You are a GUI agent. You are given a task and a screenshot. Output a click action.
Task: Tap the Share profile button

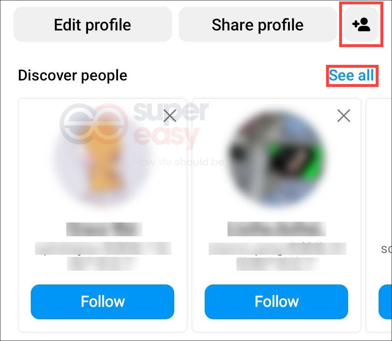[258, 24]
